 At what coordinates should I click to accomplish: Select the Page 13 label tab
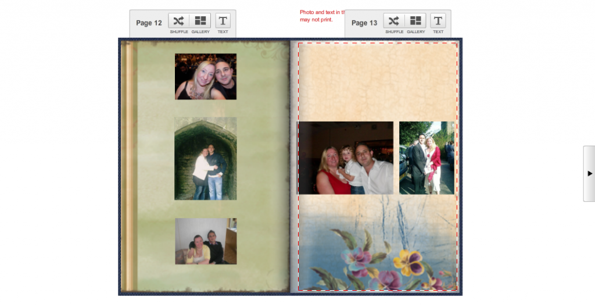pyautogui.click(x=364, y=23)
